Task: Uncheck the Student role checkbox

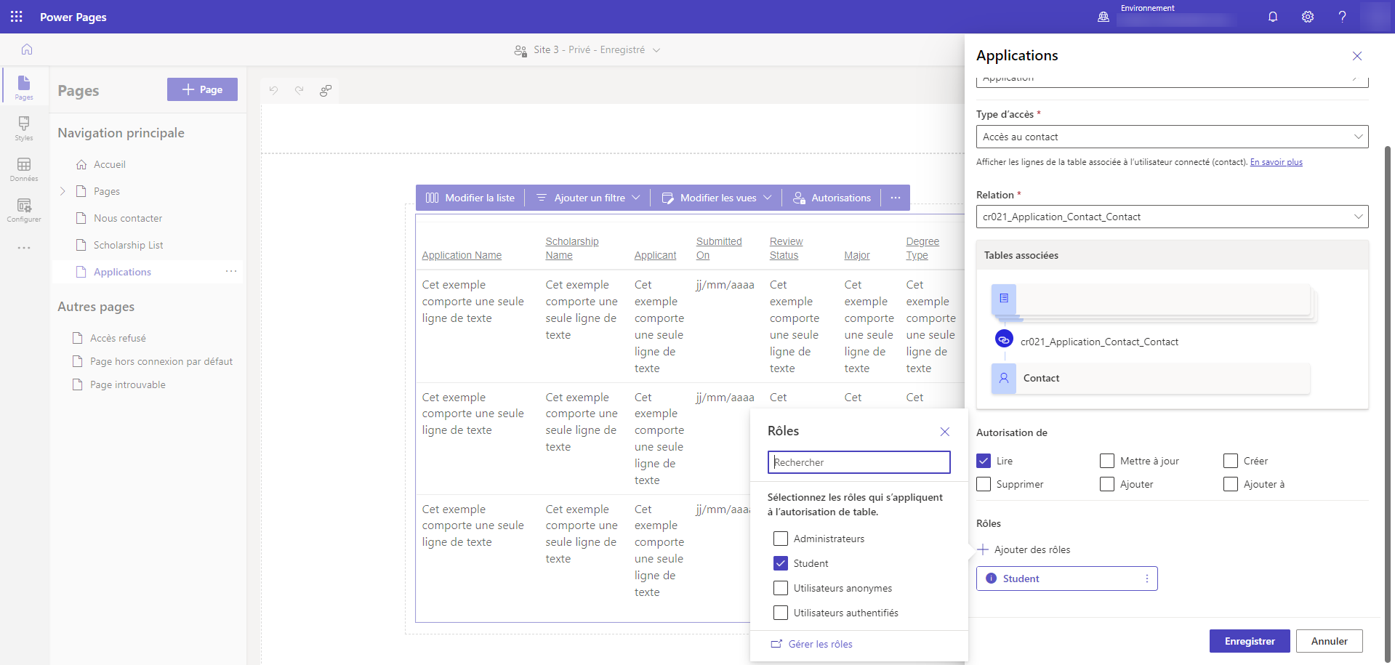Action: coord(781,563)
